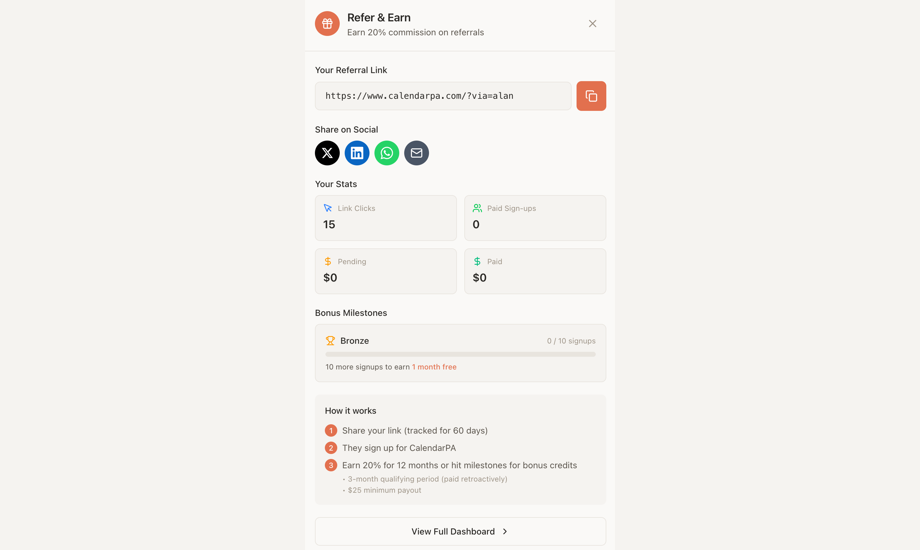Screen dimensions: 920x550
Task: Click the gift icon in the header
Action: [x=327, y=24]
